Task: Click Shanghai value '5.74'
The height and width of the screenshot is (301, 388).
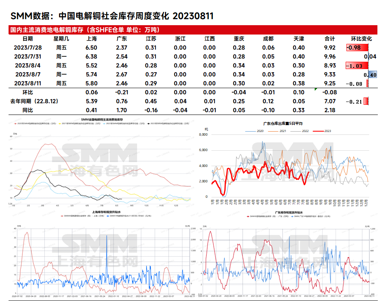Action: tap(91, 74)
